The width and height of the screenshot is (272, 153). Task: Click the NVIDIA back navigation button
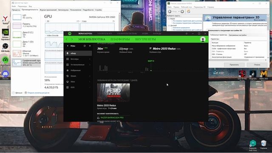170,11
